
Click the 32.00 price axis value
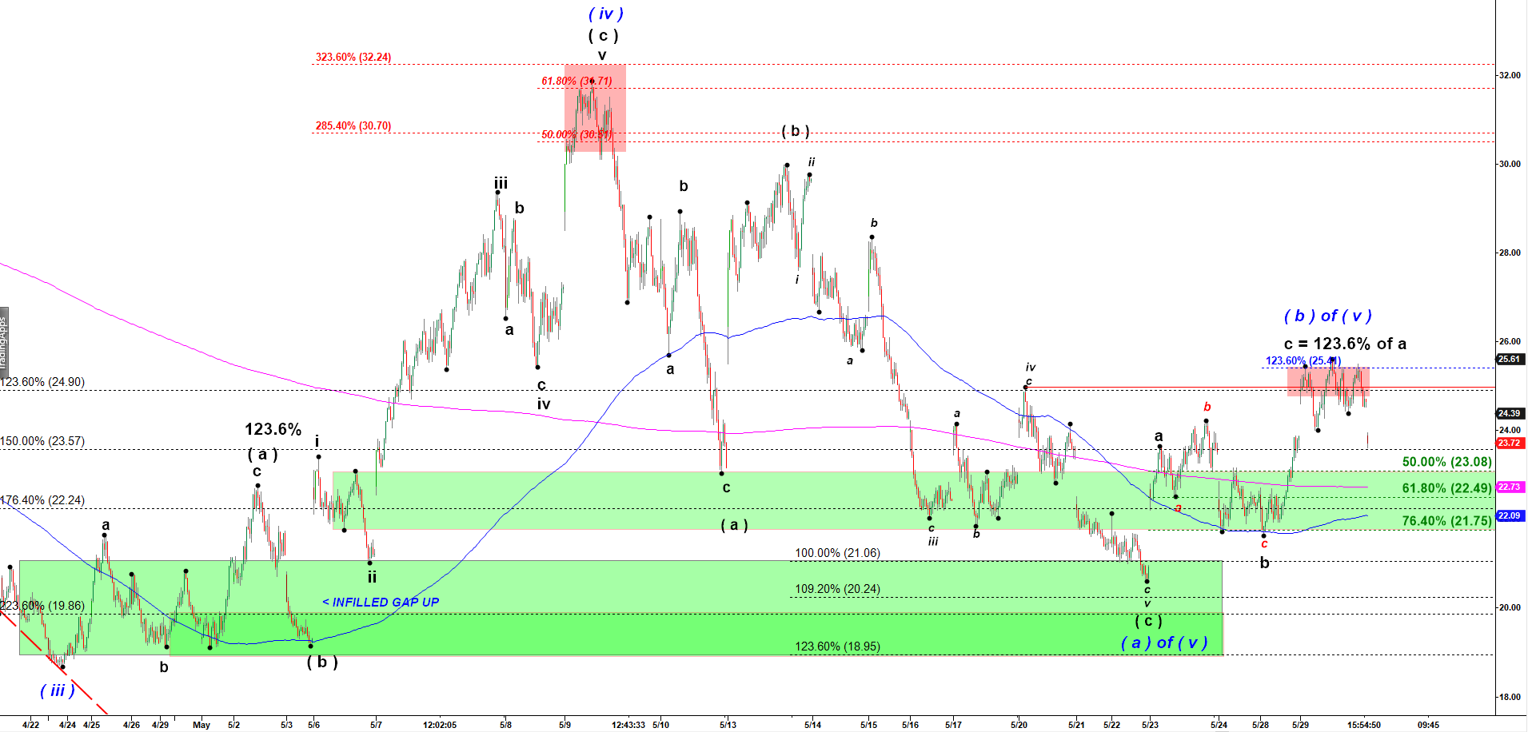[x=1510, y=76]
